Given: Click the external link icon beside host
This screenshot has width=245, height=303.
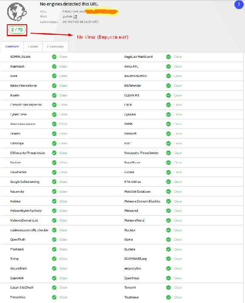Looking at the screenshot, I should click(75, 17).
